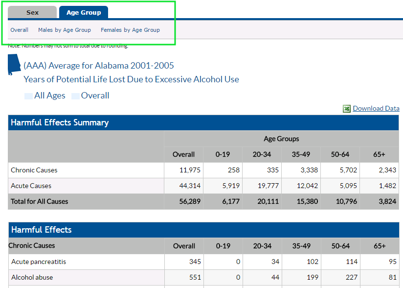Click the Excel icon beside Download Data
403x288 pixels.
(347, 109)
